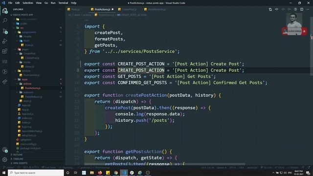Click the Live Share activity bar icon
The width and height of the screenshot is (313, 176).
[5, 82]
